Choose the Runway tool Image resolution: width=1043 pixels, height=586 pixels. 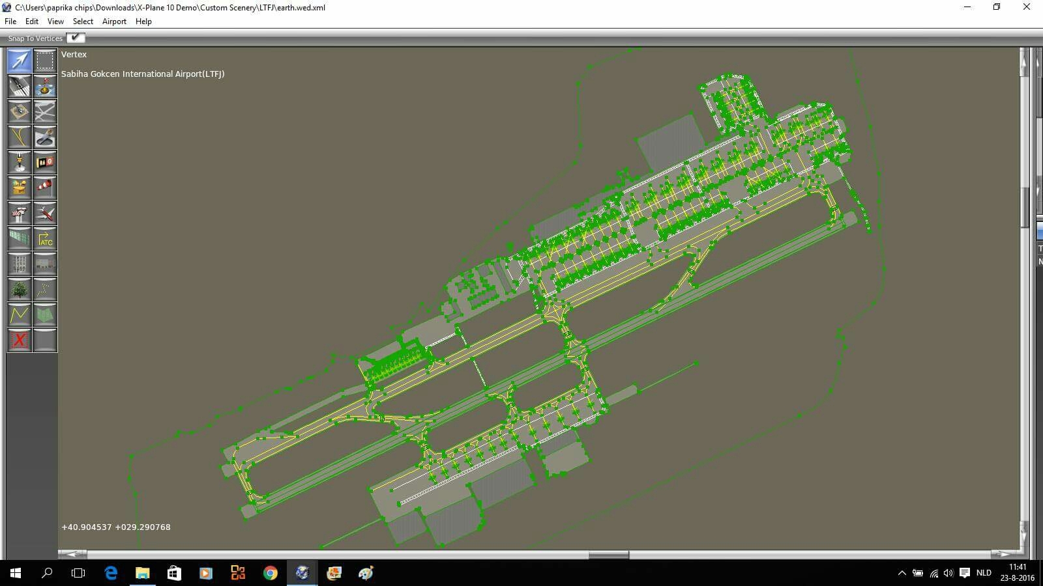click(20, 86)
